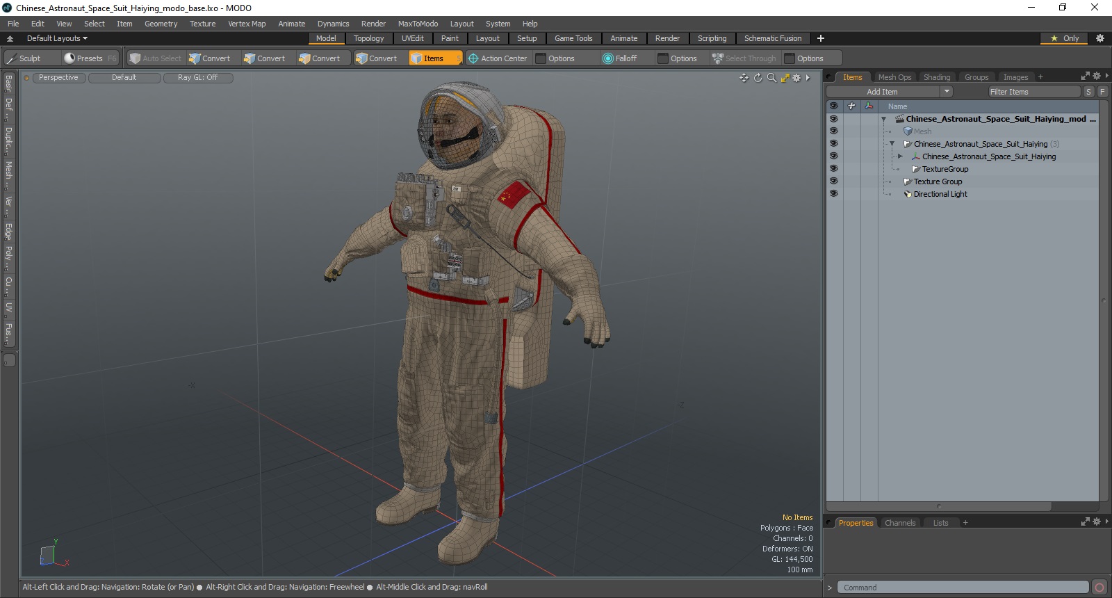This screenshot has height=598, width=1112.
Task: Collapse the scene root tree item
Action: click(883, 120)
